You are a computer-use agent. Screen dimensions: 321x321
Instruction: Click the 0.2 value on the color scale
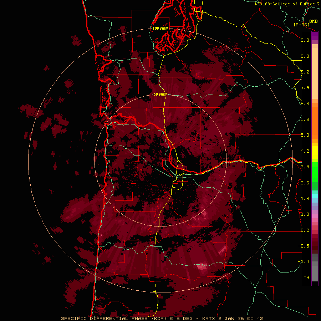click(x=305, y=230)
